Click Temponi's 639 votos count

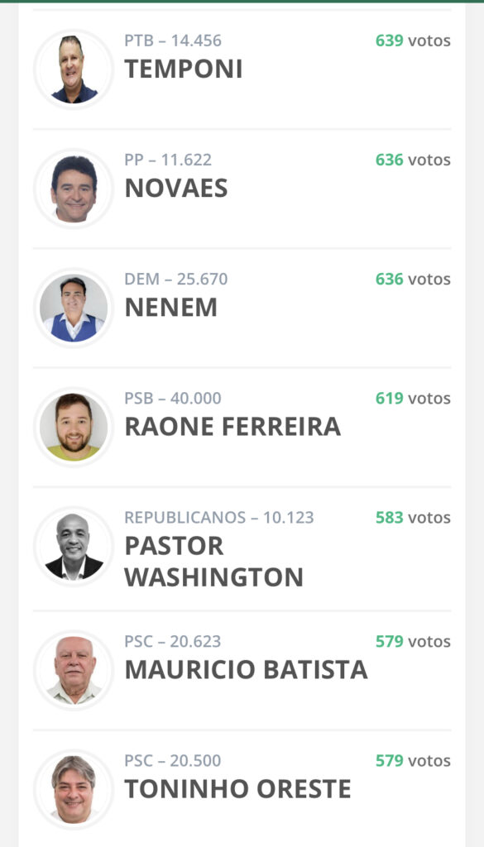pos(413,41)
